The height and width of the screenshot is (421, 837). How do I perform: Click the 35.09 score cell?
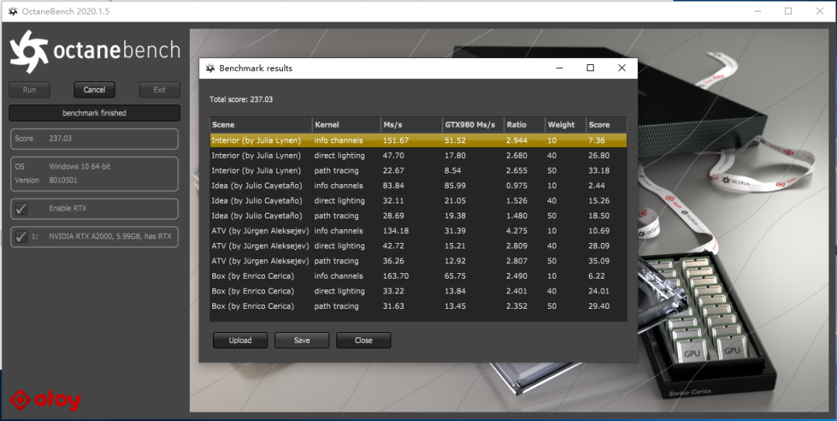[599, 261]
